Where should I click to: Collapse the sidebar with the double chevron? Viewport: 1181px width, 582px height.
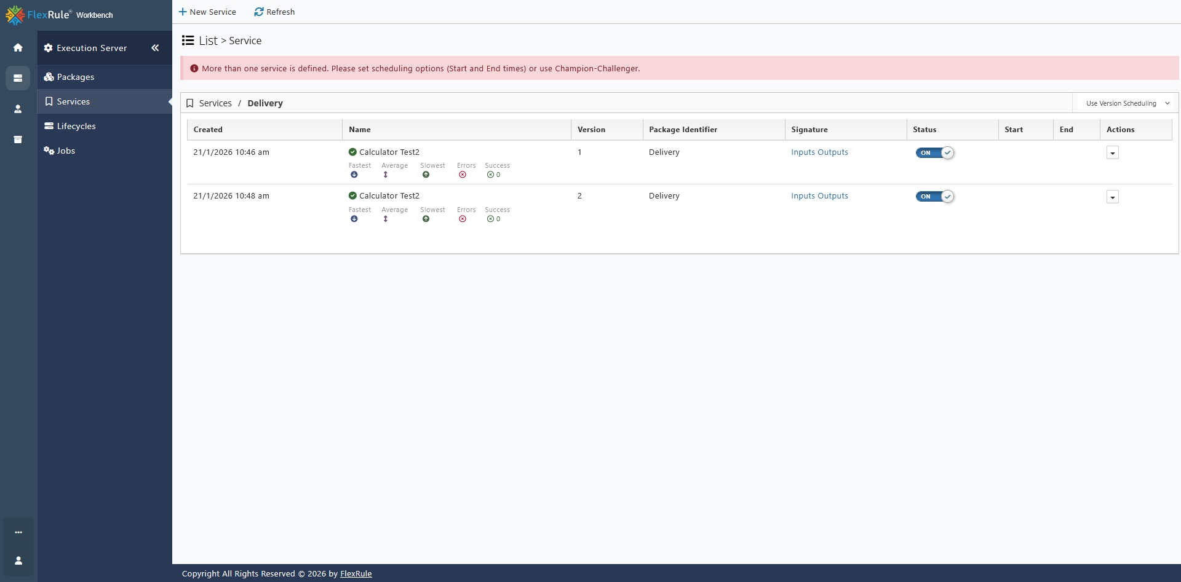(x=155, y=47)
